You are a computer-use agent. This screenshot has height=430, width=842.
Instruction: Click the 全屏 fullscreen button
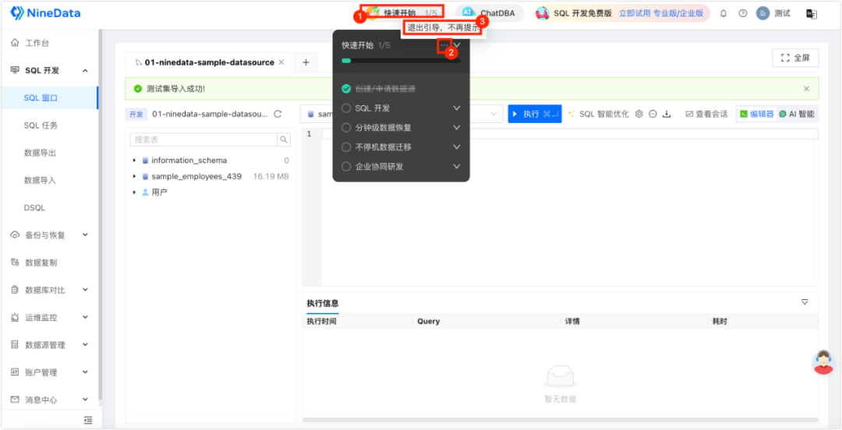point(795,58)
